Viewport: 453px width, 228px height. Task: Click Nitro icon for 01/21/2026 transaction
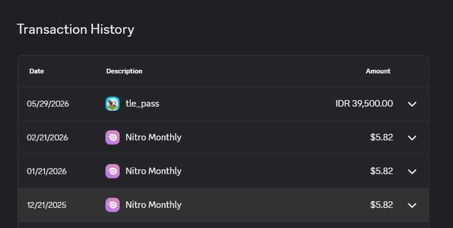113,171
